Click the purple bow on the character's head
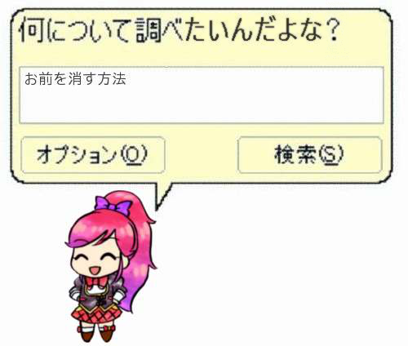The image size is (408, 346). 112,205
